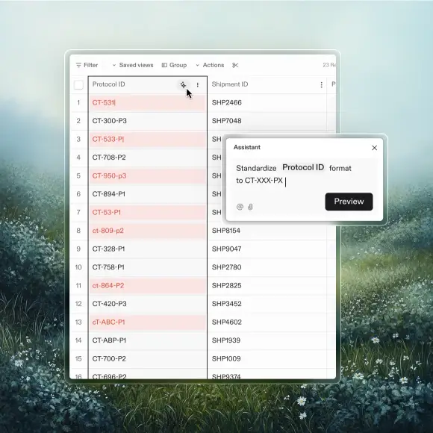
Task: Select cell CT-328-P1
Action: pos(148,249)
